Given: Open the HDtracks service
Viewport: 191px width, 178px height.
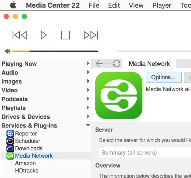Looking at the screenshot, I should [27, 171].
